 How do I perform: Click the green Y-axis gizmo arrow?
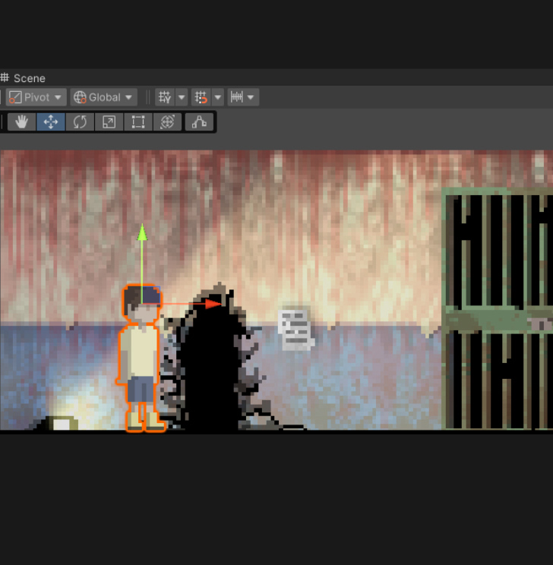tap(142, 232)
